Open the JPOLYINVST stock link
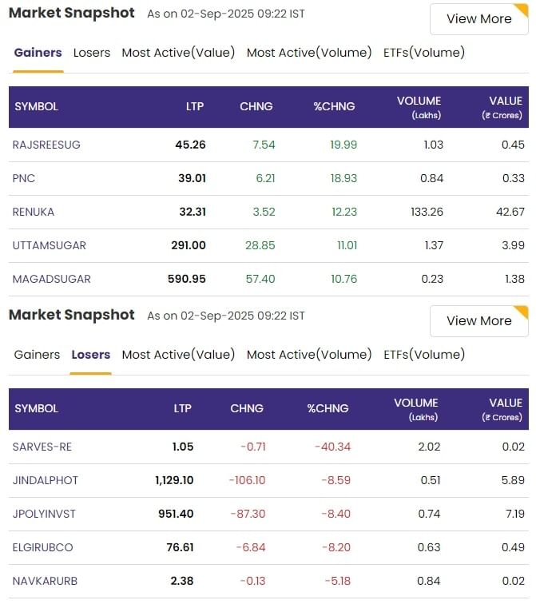The height and width of the screenshot is (604, 536). (45, 514)
